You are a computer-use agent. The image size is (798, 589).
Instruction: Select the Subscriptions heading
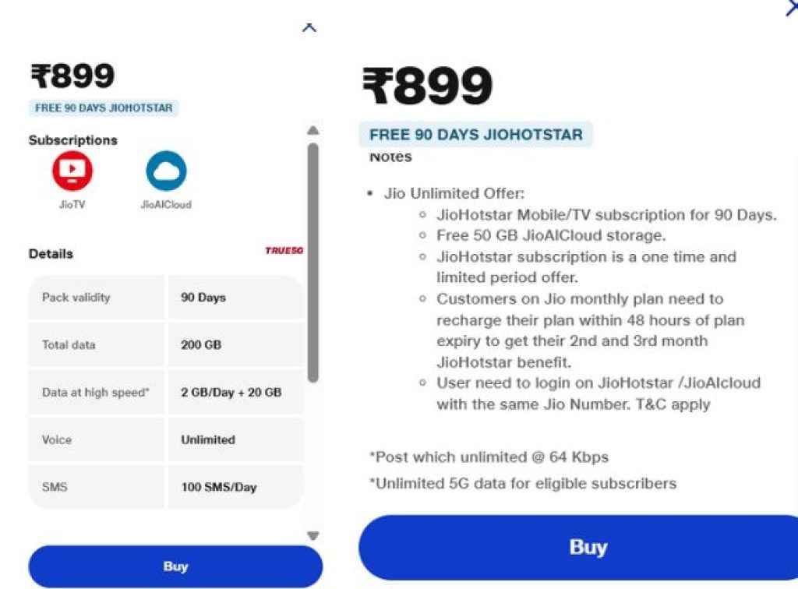coord(72,140)
